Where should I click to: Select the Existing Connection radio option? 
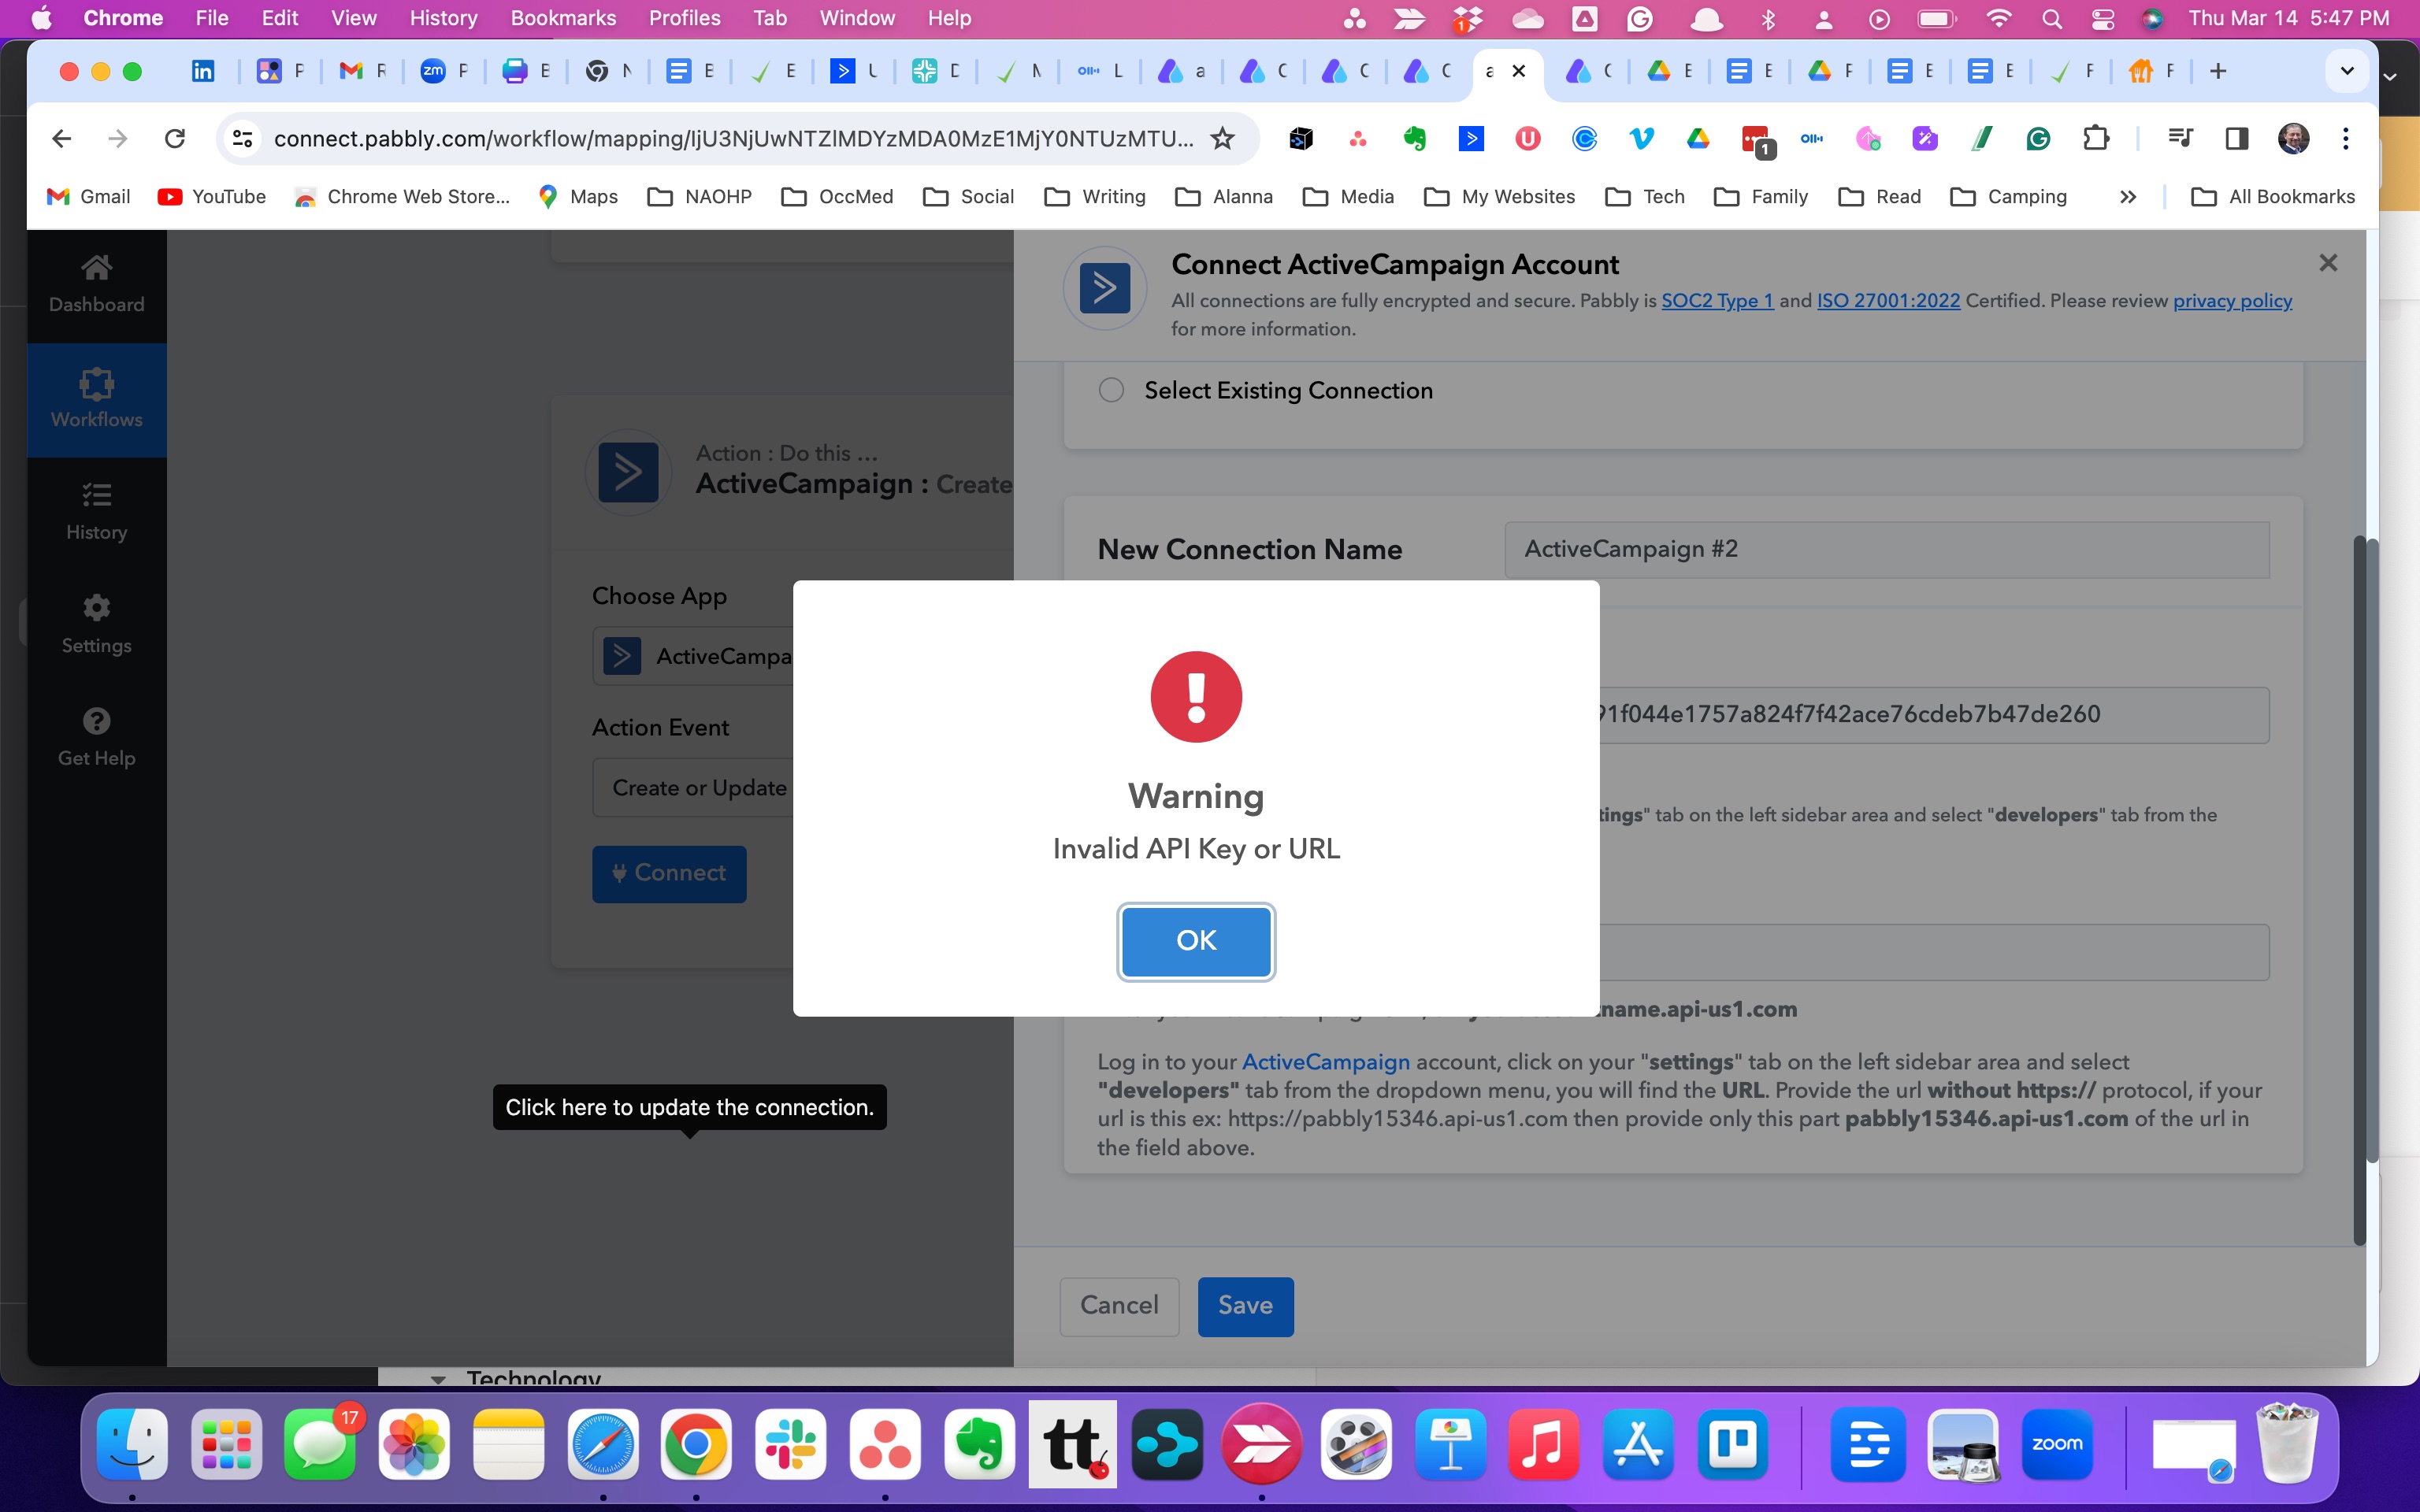(1111, 390)
